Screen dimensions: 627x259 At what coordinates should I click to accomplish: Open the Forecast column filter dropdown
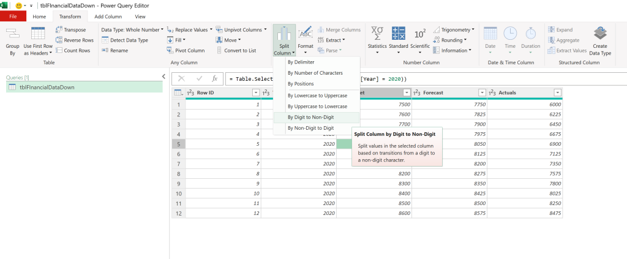482,92
